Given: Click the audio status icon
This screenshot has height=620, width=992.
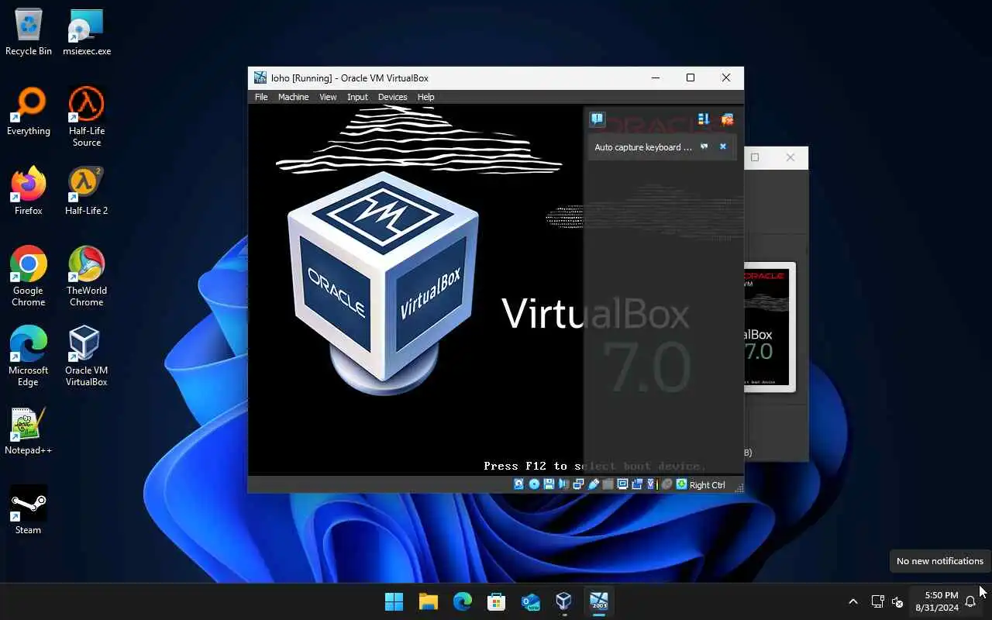Looking at the screenshot, I should coord(563,484).
